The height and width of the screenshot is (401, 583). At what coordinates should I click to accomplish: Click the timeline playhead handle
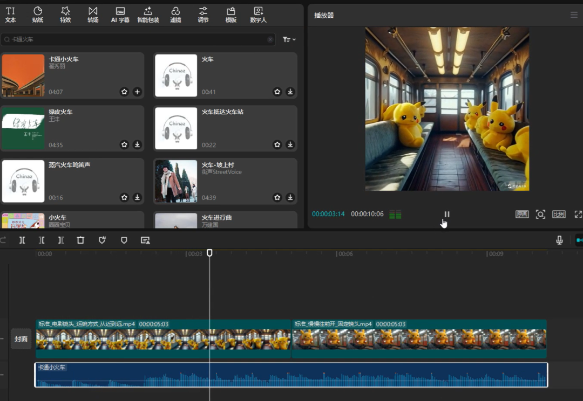coord(209,253)
